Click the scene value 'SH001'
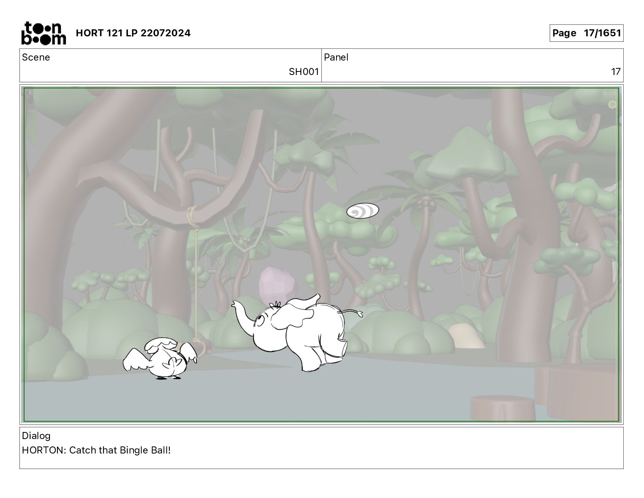The image size is (644, 498). tap(304, 72)
